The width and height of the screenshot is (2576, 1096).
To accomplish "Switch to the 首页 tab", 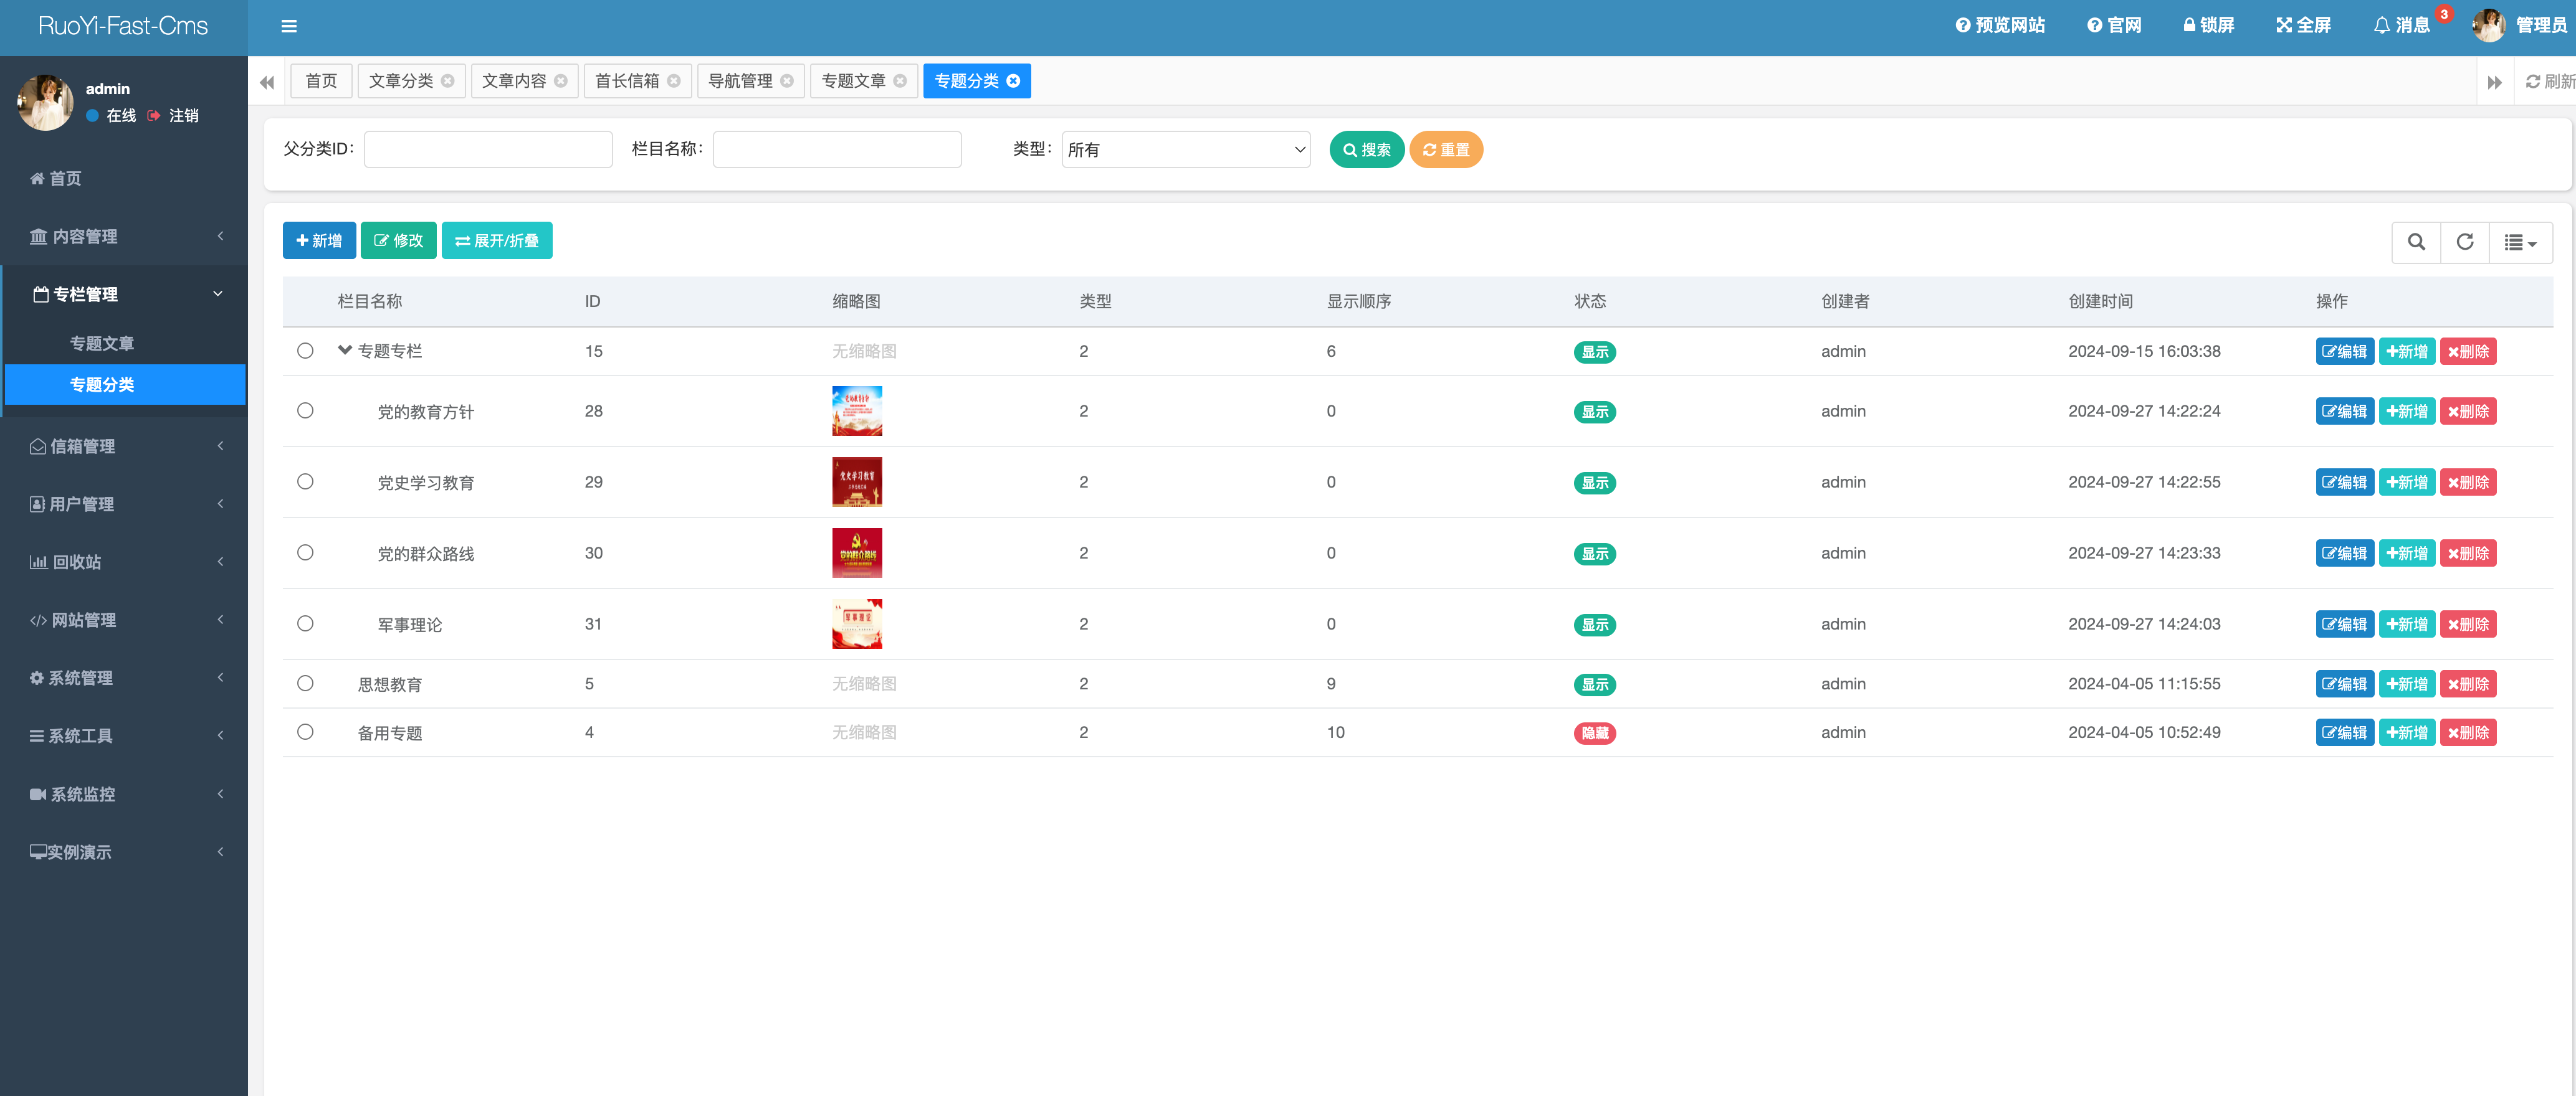I will (321, 81).
